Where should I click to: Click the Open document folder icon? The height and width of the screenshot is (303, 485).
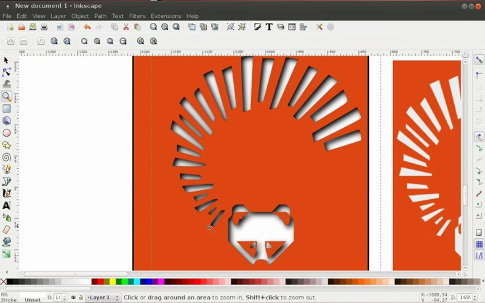[21, 27]
